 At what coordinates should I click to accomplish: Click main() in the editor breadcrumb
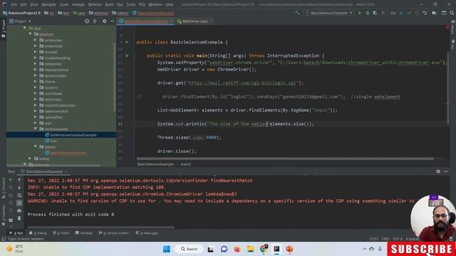pyautogui.click(x=185, y=164)
